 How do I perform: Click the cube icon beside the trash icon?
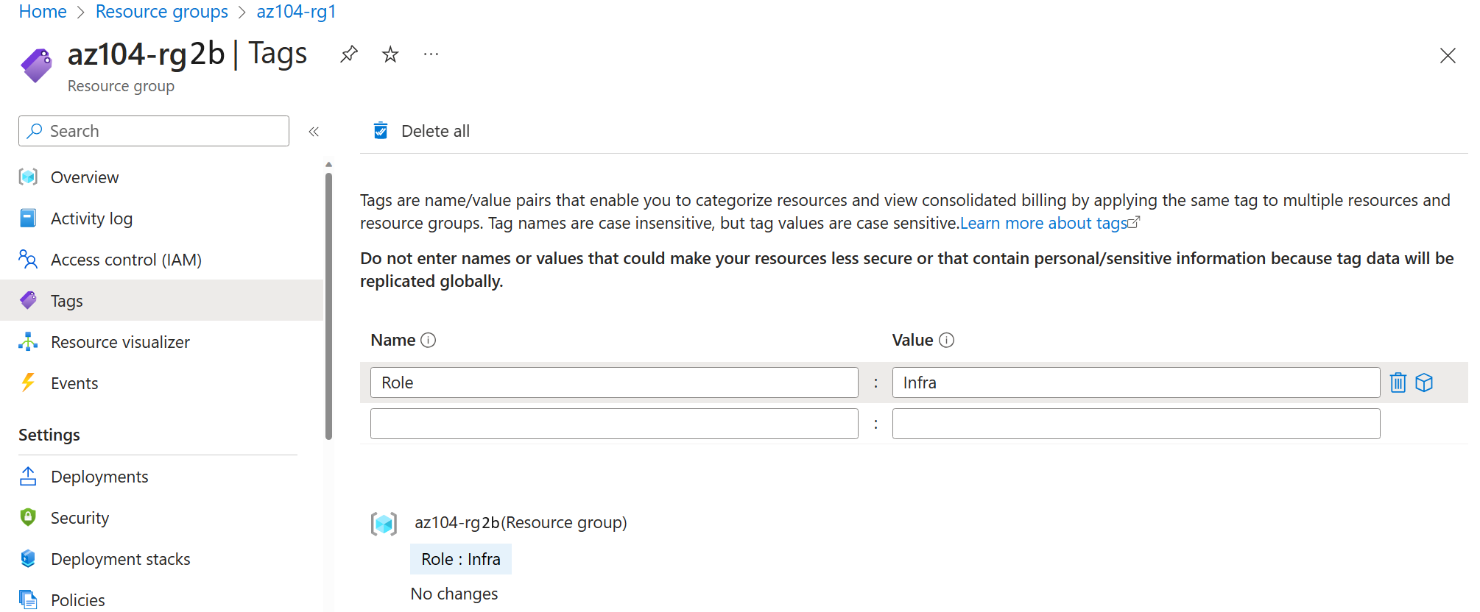point(1425,382)
